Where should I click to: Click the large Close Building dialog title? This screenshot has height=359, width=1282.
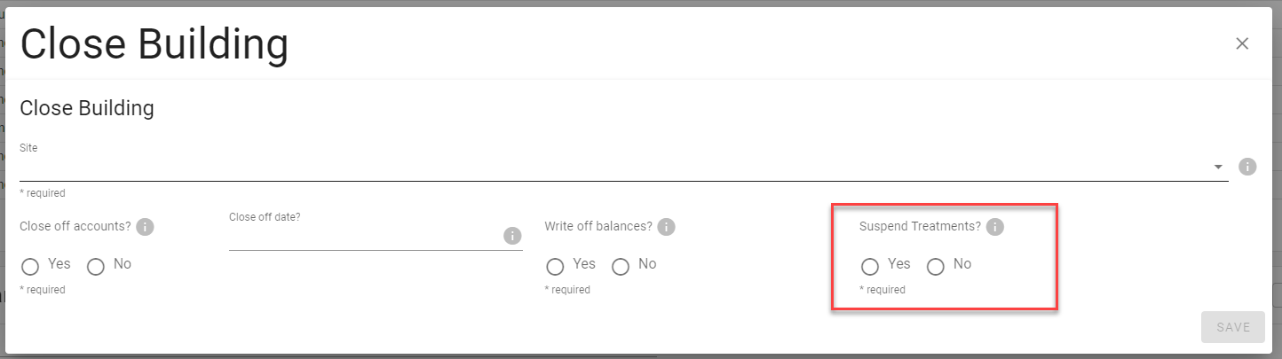coord(154,44)
